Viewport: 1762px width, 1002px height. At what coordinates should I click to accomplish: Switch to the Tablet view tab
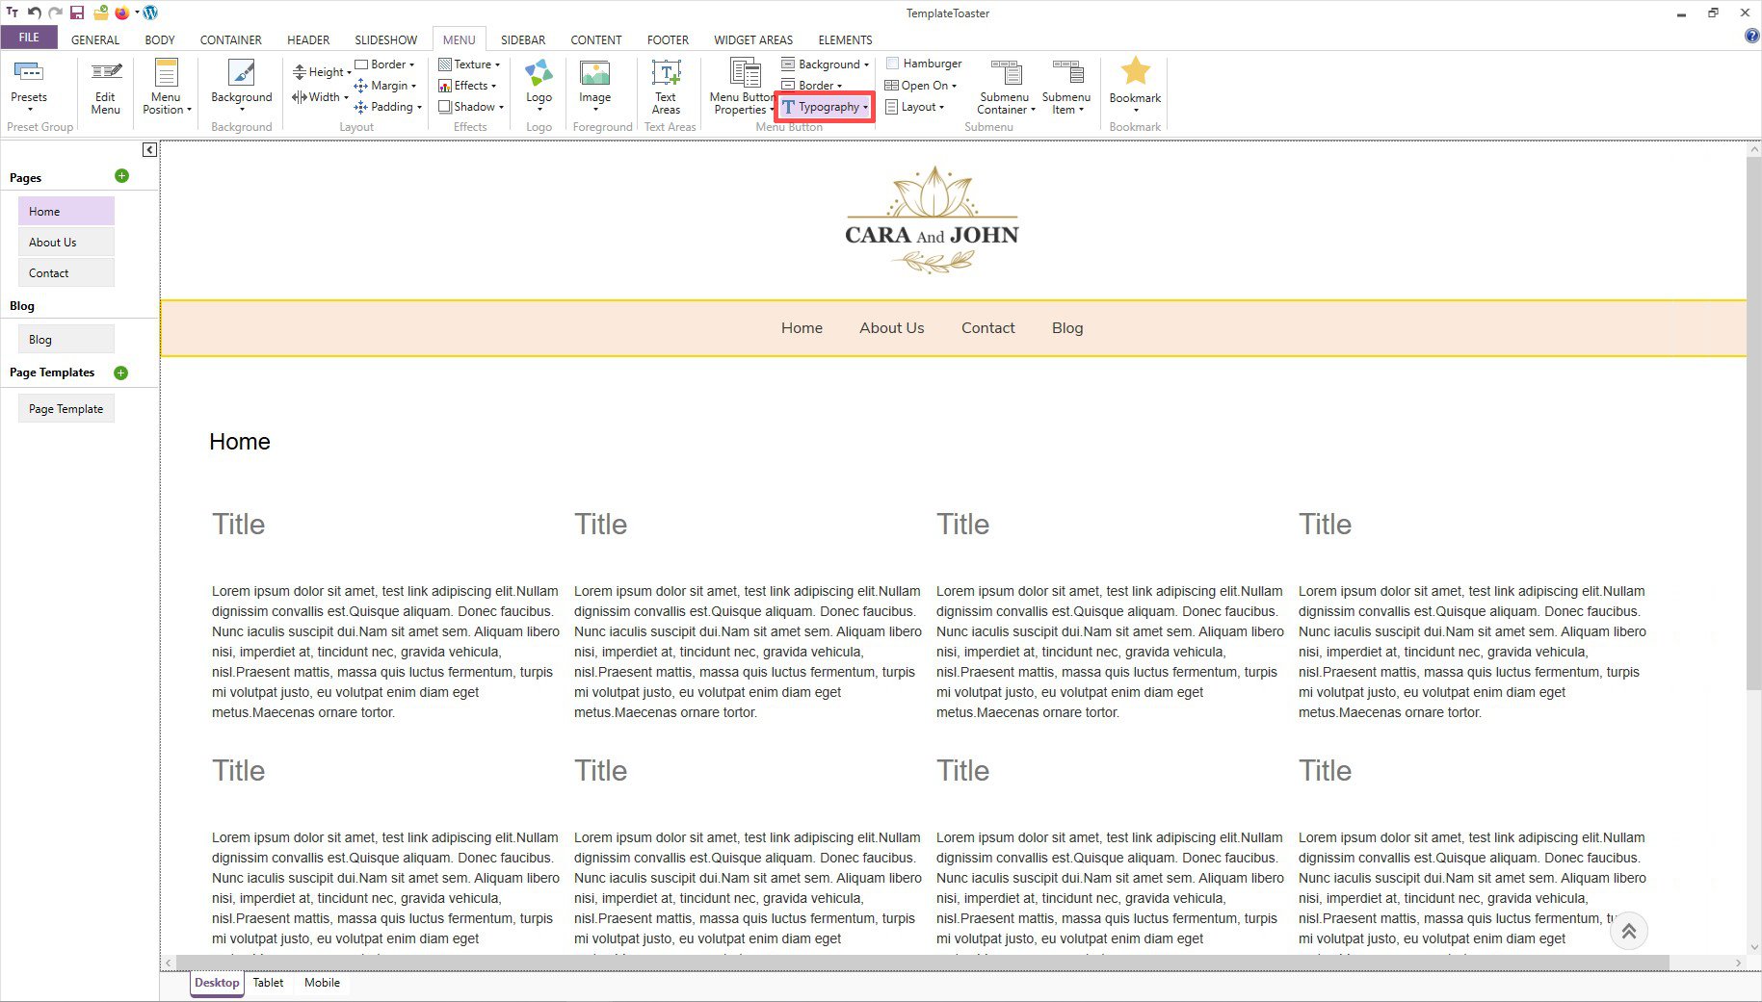click(268, 983)
